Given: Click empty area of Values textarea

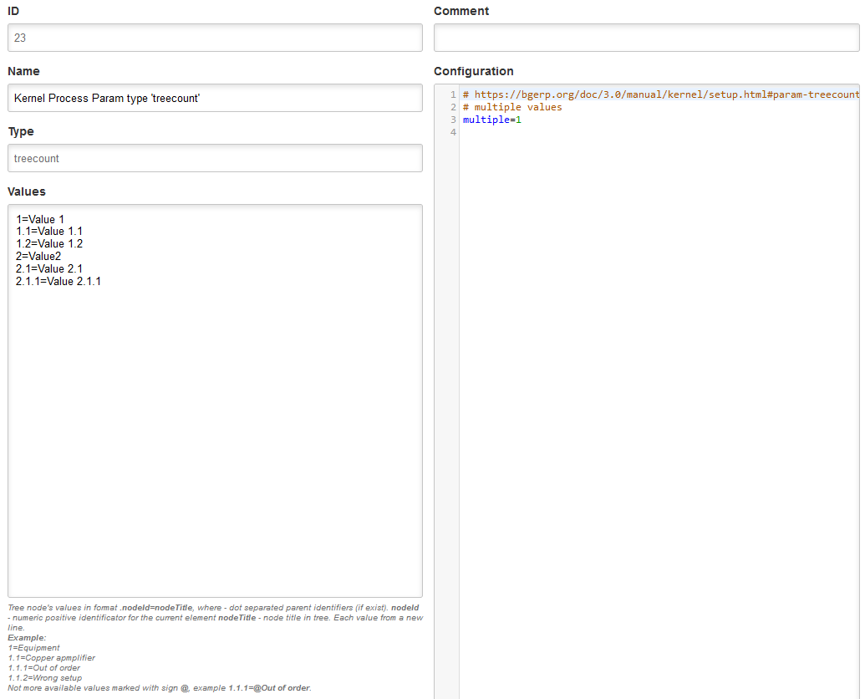Looking at the screenshot, I should (x=215, y=435).
